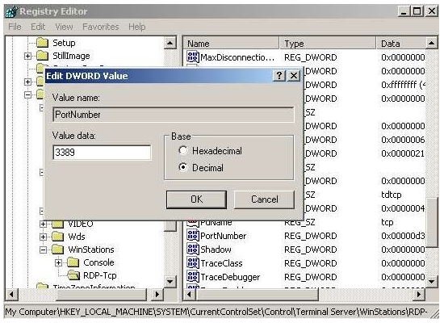Click the TraceClass DWORD value icon
The height and width of the screenshot is (323, 444).
193,263
